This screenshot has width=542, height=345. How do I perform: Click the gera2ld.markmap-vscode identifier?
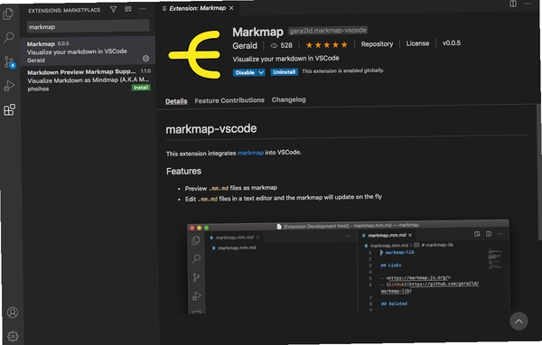tap(328, 31)
